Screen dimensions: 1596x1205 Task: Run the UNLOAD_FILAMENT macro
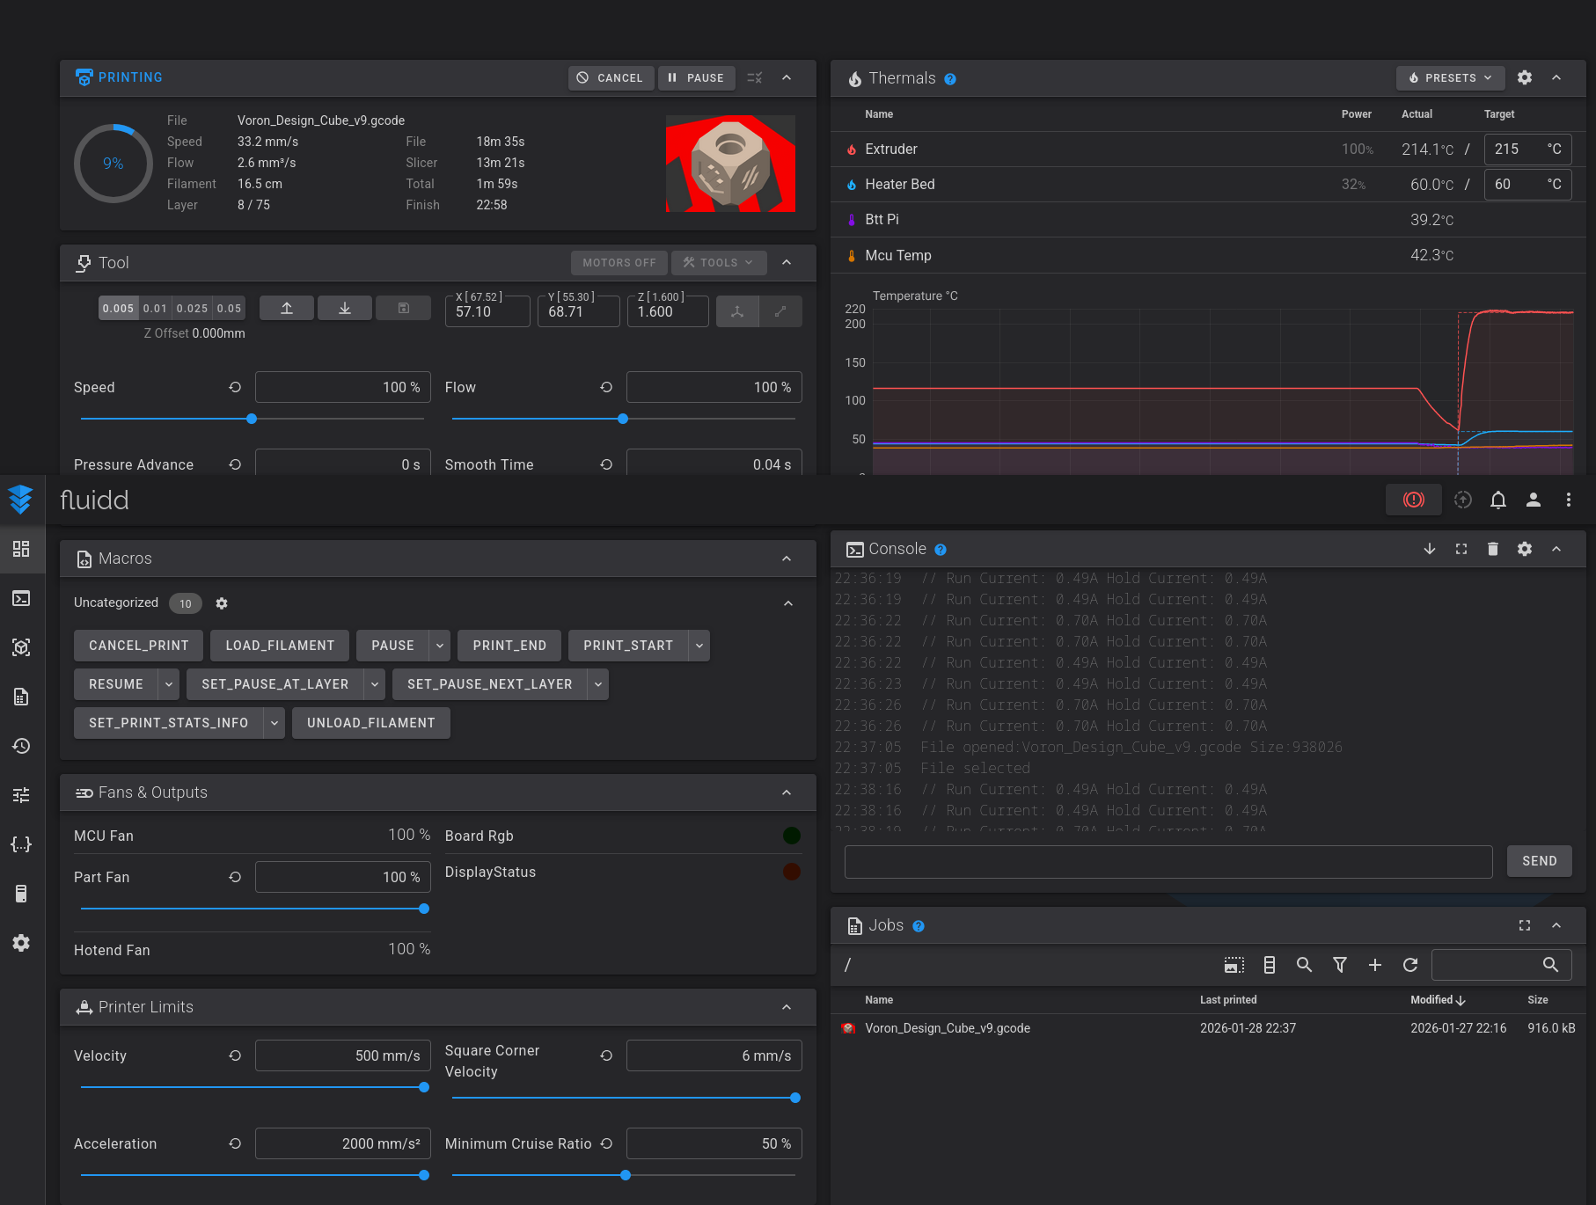point(370,723)
